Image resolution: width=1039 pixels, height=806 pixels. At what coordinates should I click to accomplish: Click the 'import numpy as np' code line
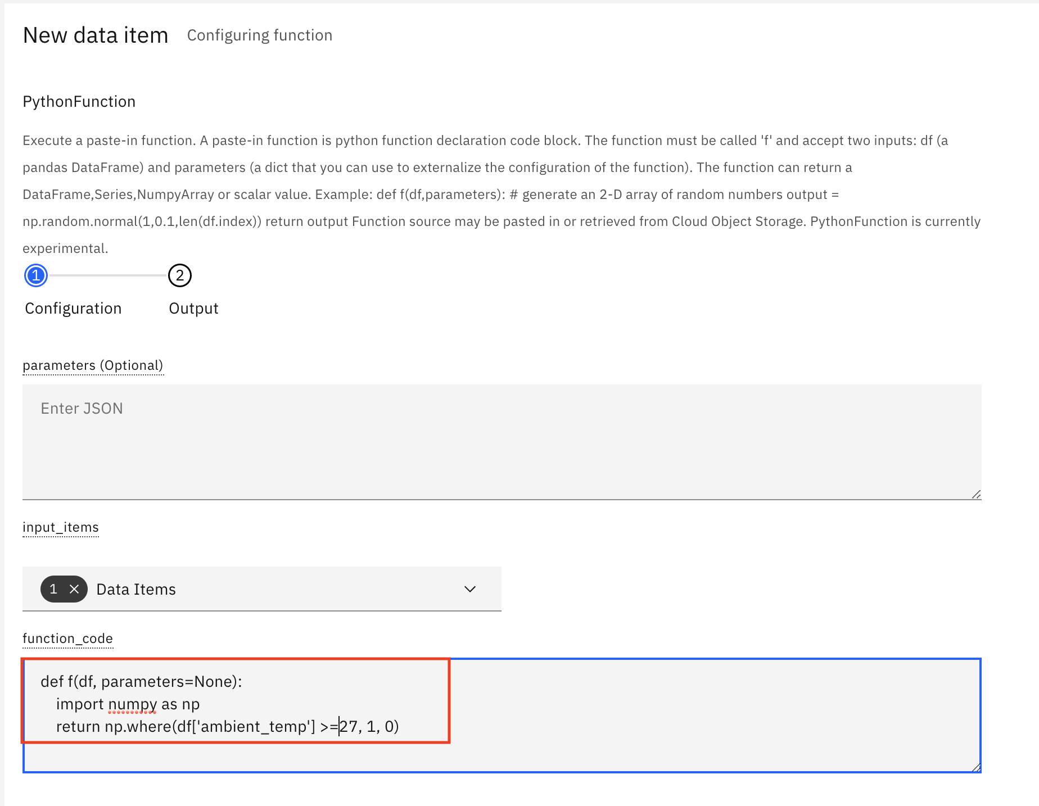coord(128,704)
